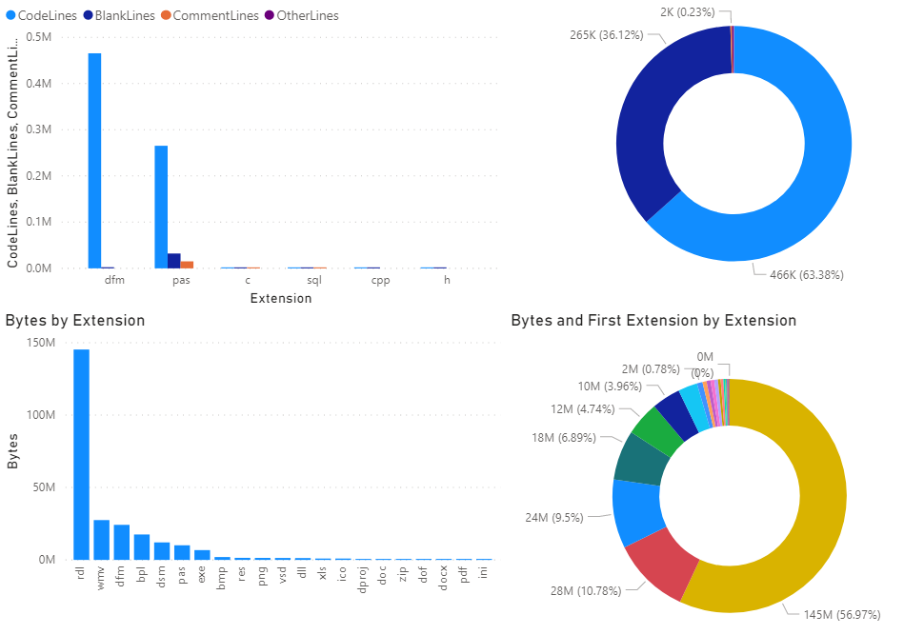Click the ini axis label

[x=483, y=572]
